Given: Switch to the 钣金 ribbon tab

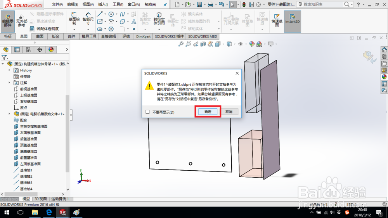Looking at the screenshot, I should [55, 36].
